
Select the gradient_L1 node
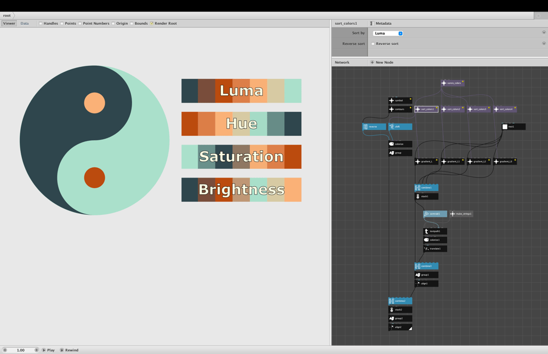point(453,162)
